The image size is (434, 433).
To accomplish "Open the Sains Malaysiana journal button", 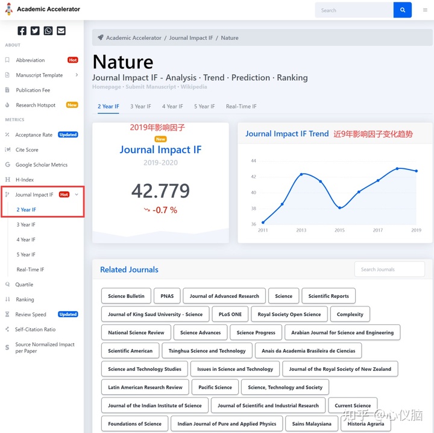I will 312,423.
